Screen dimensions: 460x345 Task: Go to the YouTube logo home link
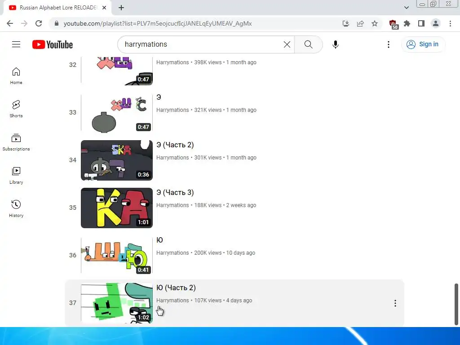(53, 44)
